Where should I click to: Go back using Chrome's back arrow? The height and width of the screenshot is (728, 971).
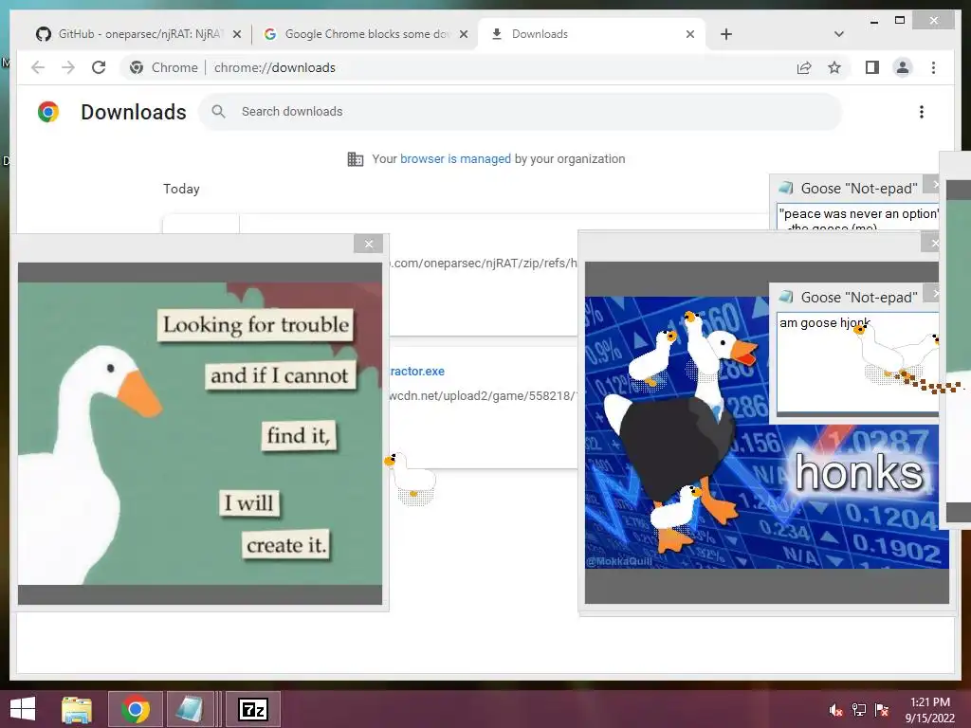38,67
